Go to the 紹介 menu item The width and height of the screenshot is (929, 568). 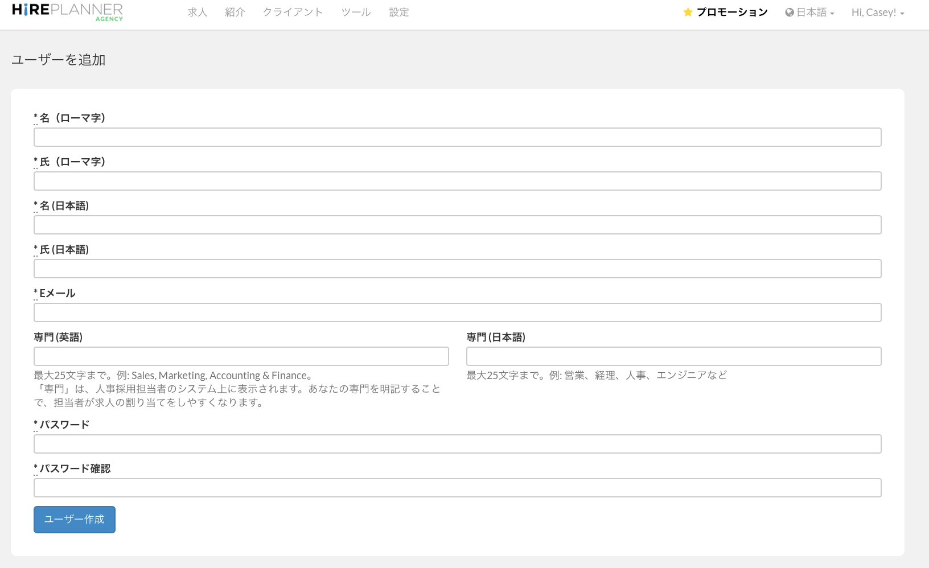coord(235,13)
